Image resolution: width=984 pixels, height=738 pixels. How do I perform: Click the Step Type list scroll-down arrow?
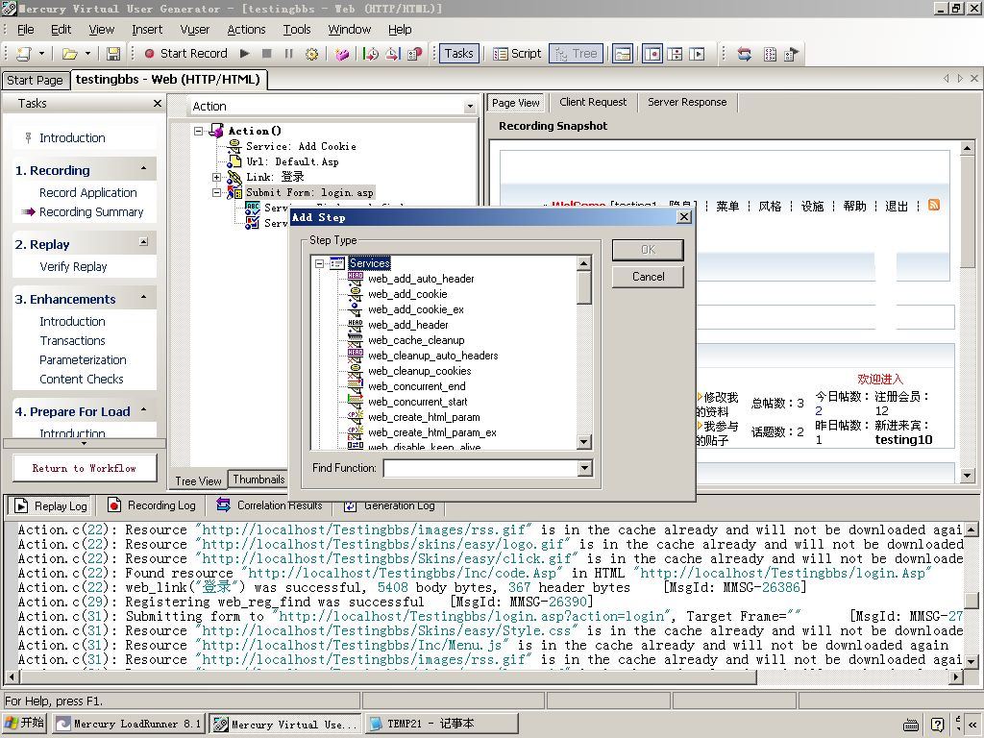583,442
